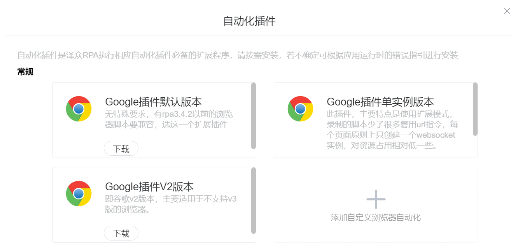This screenshot has width=518, height=251.
Task: Click the Chrome icon for Google插件单实例版本
Action: (x=300, y=109)
